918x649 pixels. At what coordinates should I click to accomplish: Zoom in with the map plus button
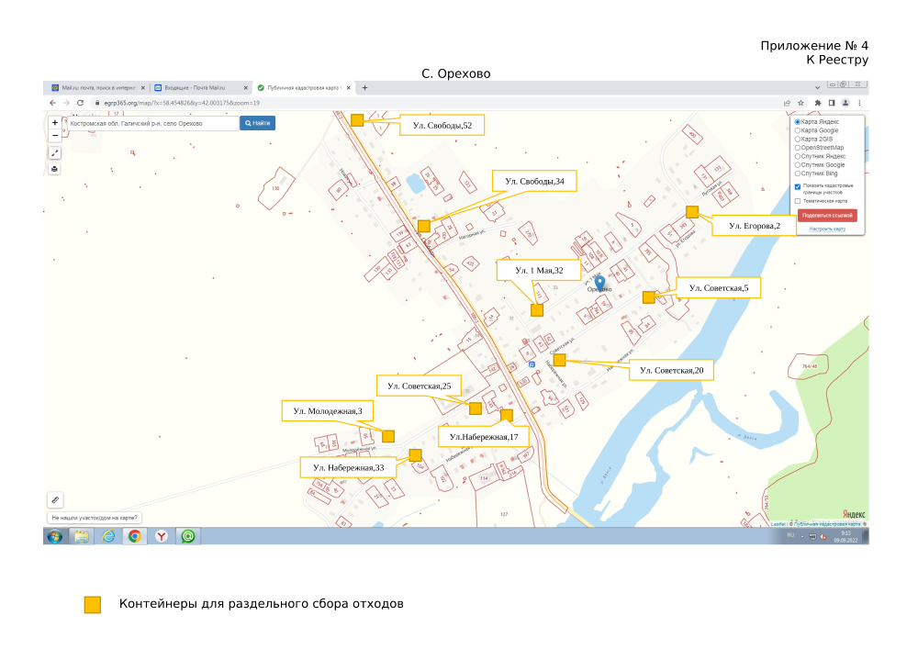coord(54,122)
